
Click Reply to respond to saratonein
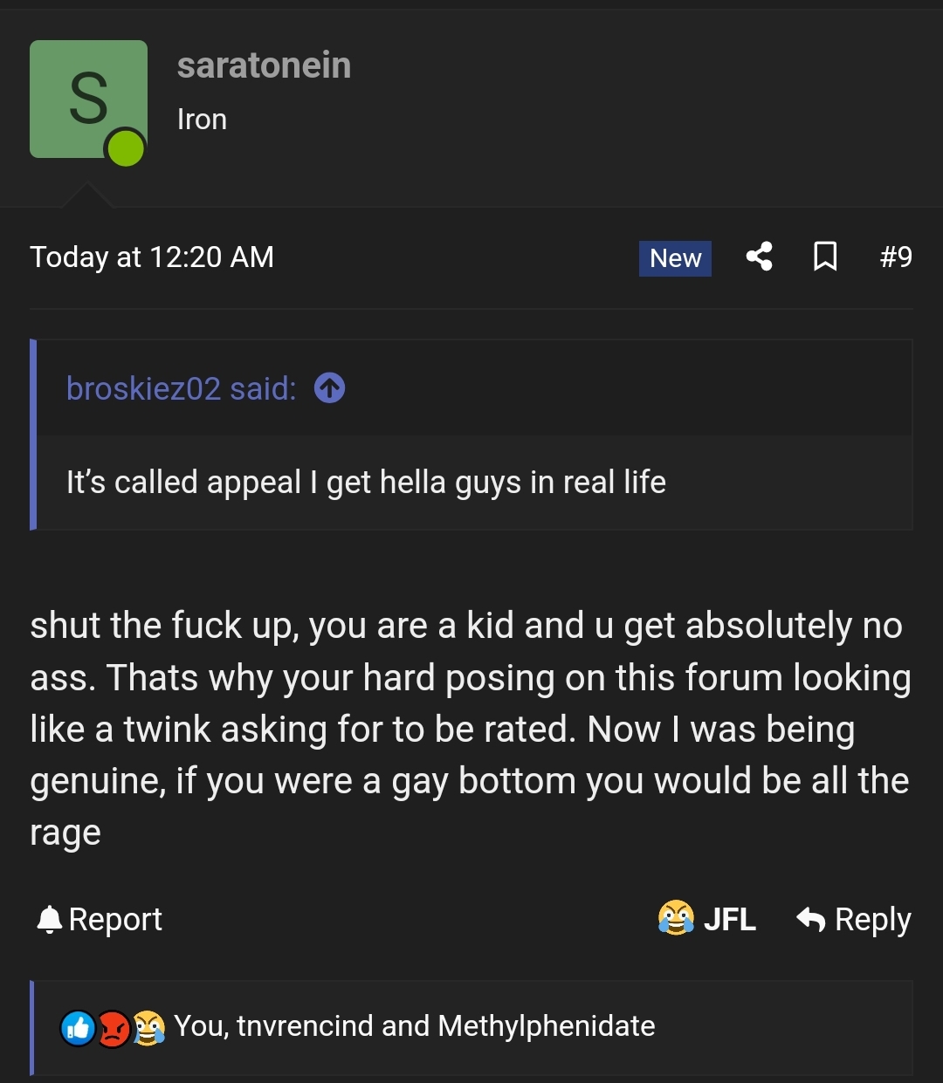click(x=873, y=918)
